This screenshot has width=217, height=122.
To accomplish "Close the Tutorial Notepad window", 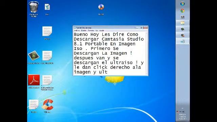I will tap(145, 28).
